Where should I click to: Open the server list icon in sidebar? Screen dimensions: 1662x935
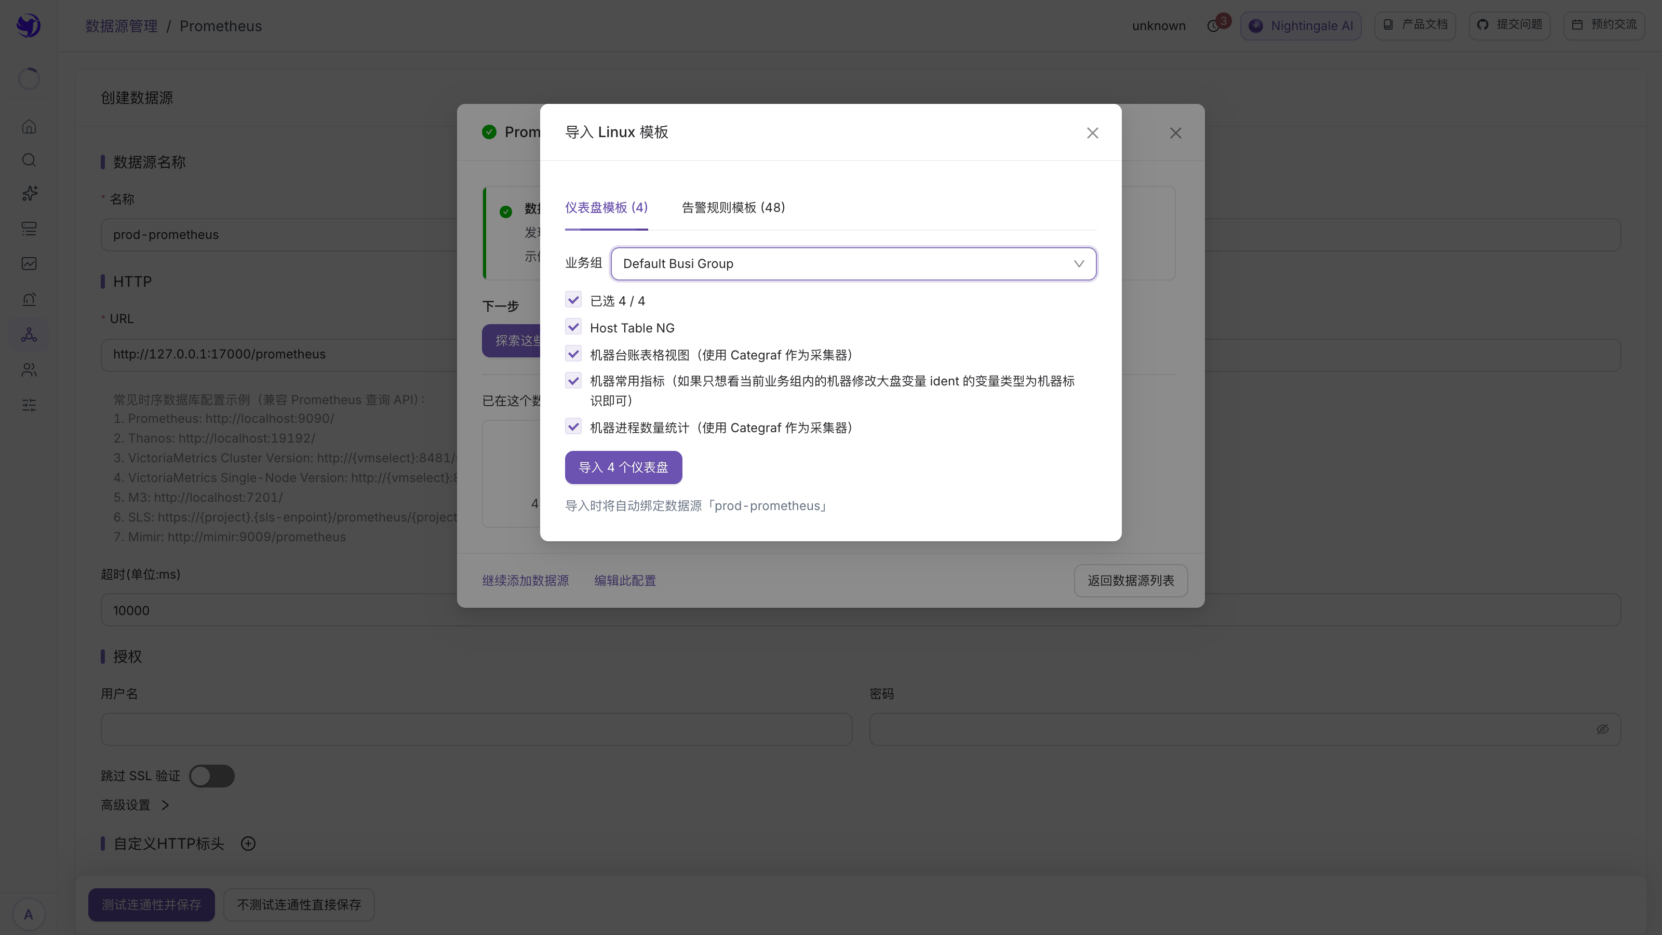tap(29, 229)
